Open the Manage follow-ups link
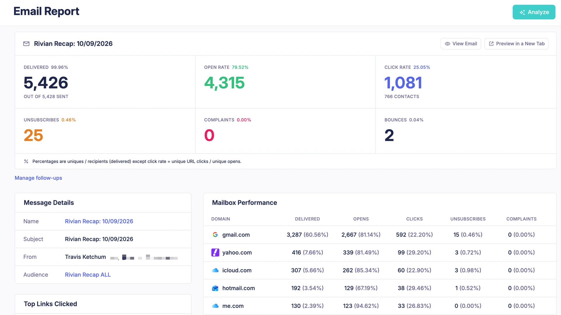 pyautogui.click(x=38, y=178)
